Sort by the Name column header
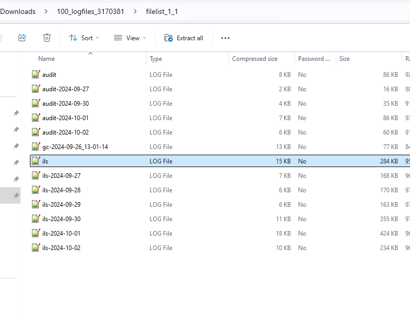Image resolution: width=410 pixels, height=314 pixels. tap(46, 59)
